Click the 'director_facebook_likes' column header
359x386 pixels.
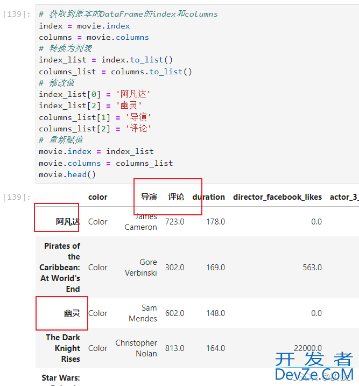coord(277,197)
